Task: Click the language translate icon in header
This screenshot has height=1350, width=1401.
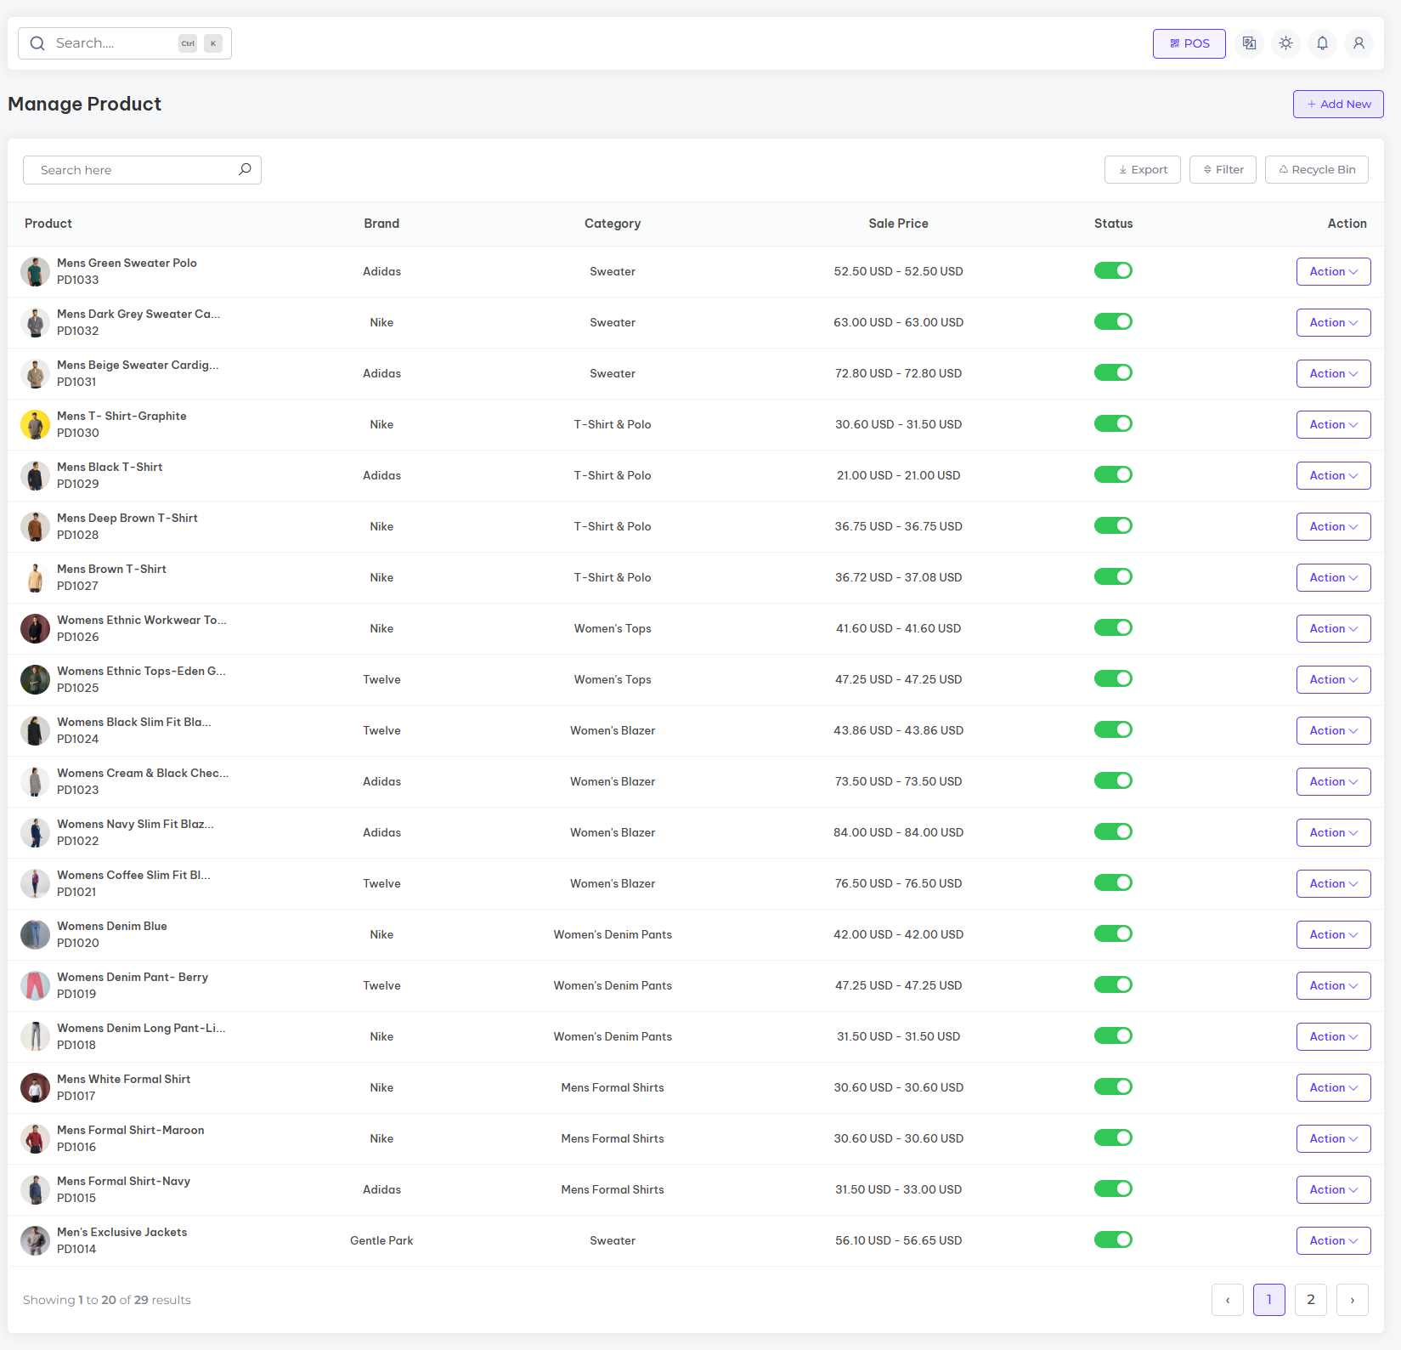Action: [x=1249, y=43]
